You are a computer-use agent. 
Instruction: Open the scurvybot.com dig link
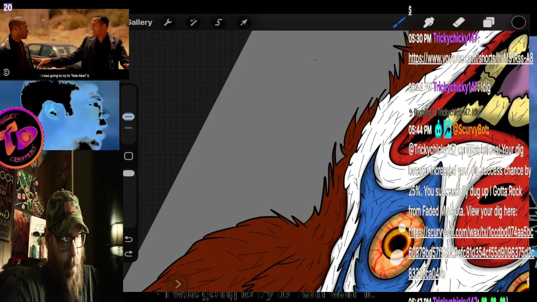[x=471, y=253]
